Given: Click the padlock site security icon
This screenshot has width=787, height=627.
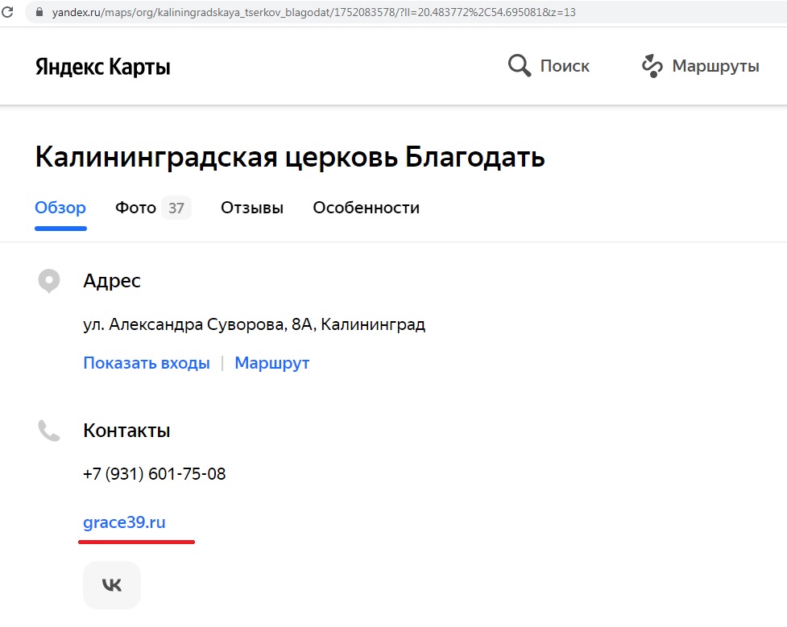Looking at the screenshot, I should pos(35,13).
